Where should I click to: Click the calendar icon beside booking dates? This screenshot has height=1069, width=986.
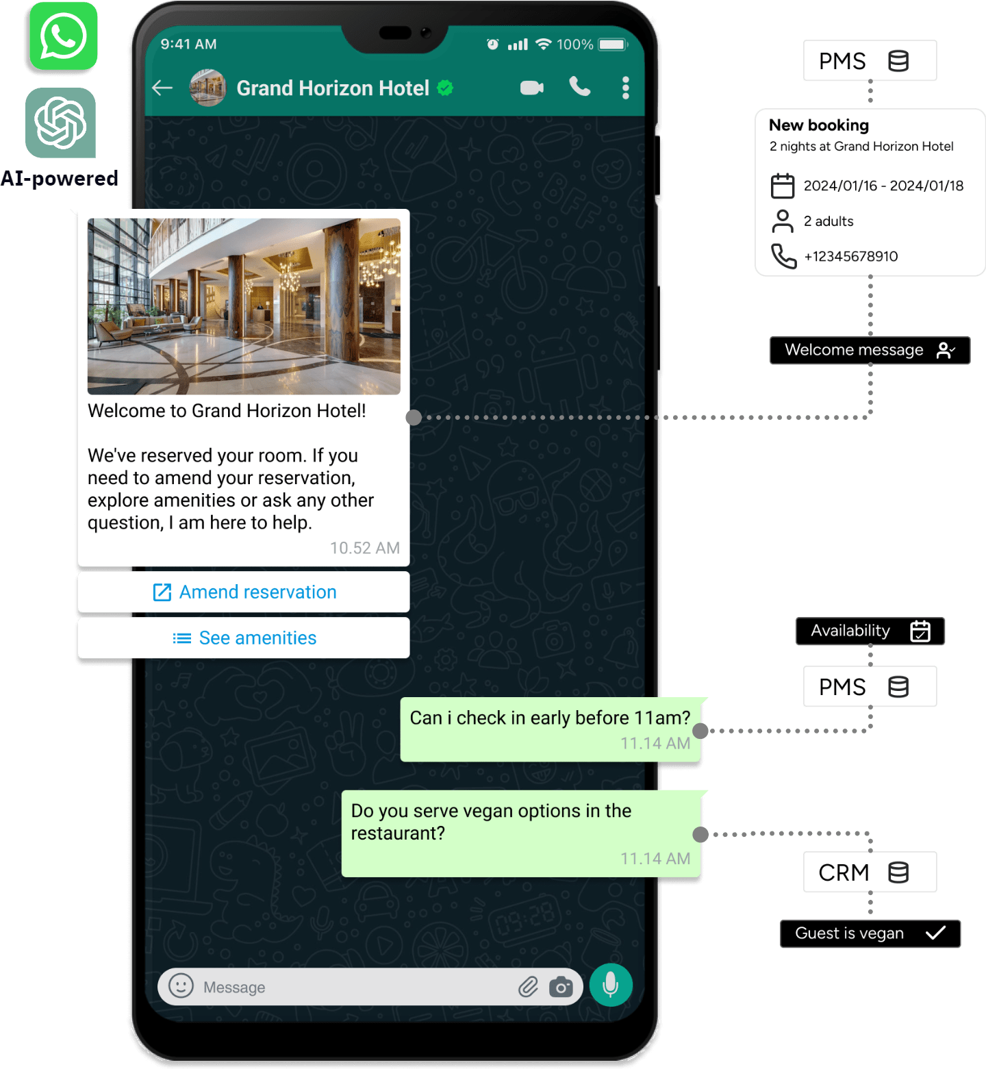click(783, 186)
